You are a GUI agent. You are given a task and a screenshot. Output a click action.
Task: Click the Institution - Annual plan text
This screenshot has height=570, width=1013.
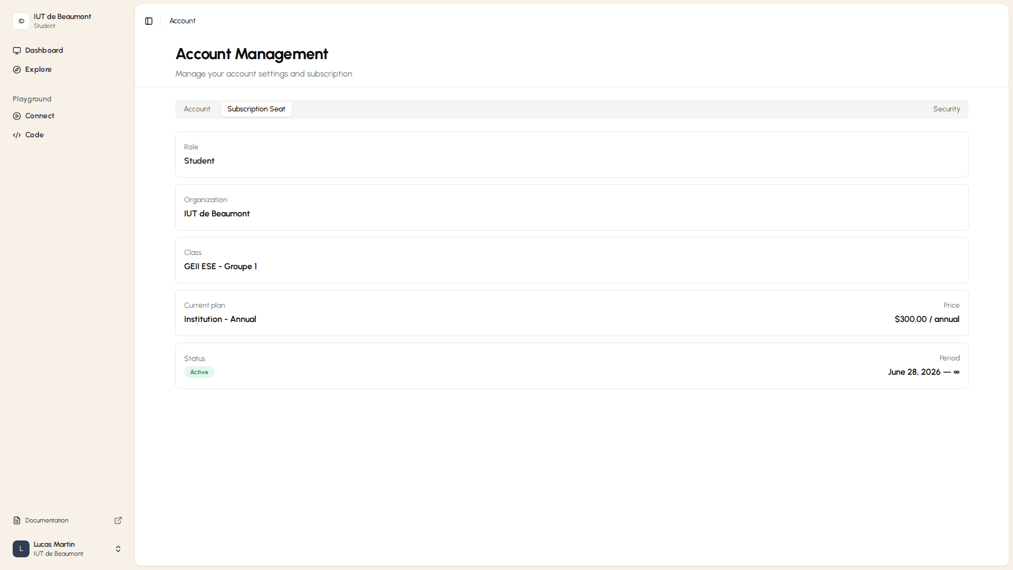click(x=220, y=319)
